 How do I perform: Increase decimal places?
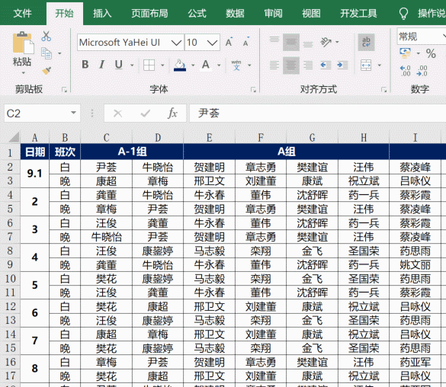tap(406, 71)
